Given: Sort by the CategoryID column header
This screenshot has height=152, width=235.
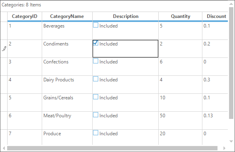Looking at the screenshot, I should coord(25,16).
